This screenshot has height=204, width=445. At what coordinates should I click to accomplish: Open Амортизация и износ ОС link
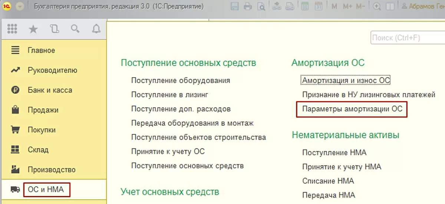click(346, 80)
